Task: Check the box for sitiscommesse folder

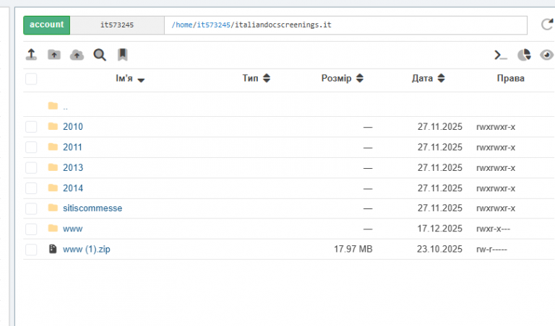Action: coord(31,208)
